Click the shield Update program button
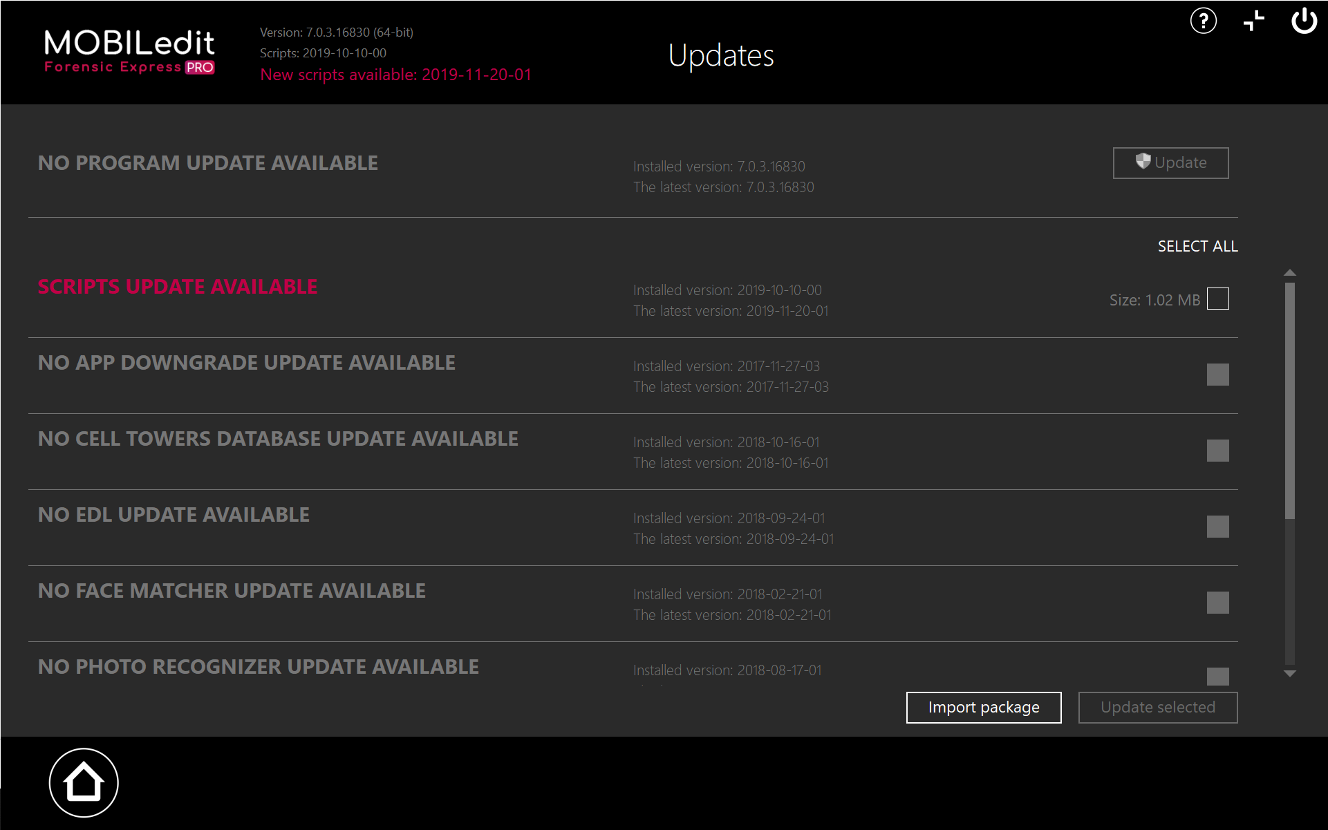Viewport: 1328px width, 830px height. (1170, 163)
